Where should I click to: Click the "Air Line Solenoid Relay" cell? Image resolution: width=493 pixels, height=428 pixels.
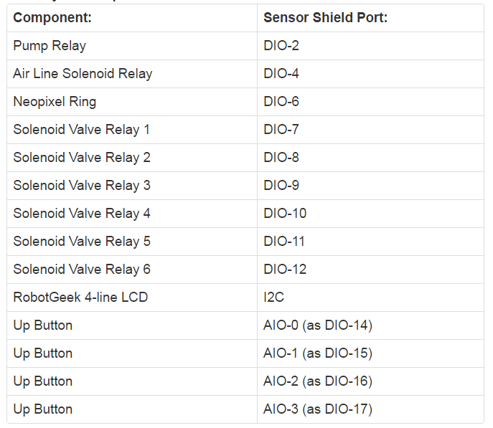tap(83, 74)
